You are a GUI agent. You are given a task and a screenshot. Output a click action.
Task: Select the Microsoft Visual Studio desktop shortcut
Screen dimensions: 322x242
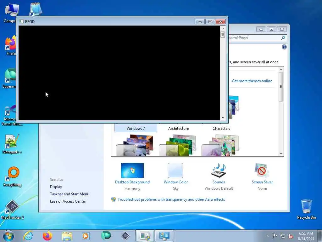coord(10,115)
